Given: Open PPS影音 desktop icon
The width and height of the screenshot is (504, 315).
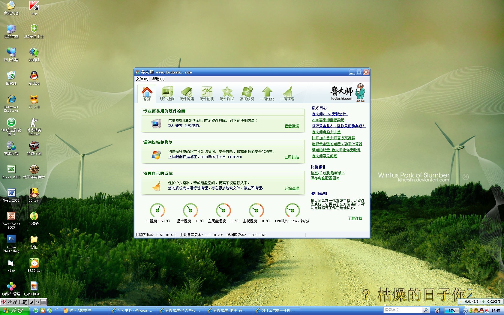Looking at the screenshot, I should (x=34, y=265).
